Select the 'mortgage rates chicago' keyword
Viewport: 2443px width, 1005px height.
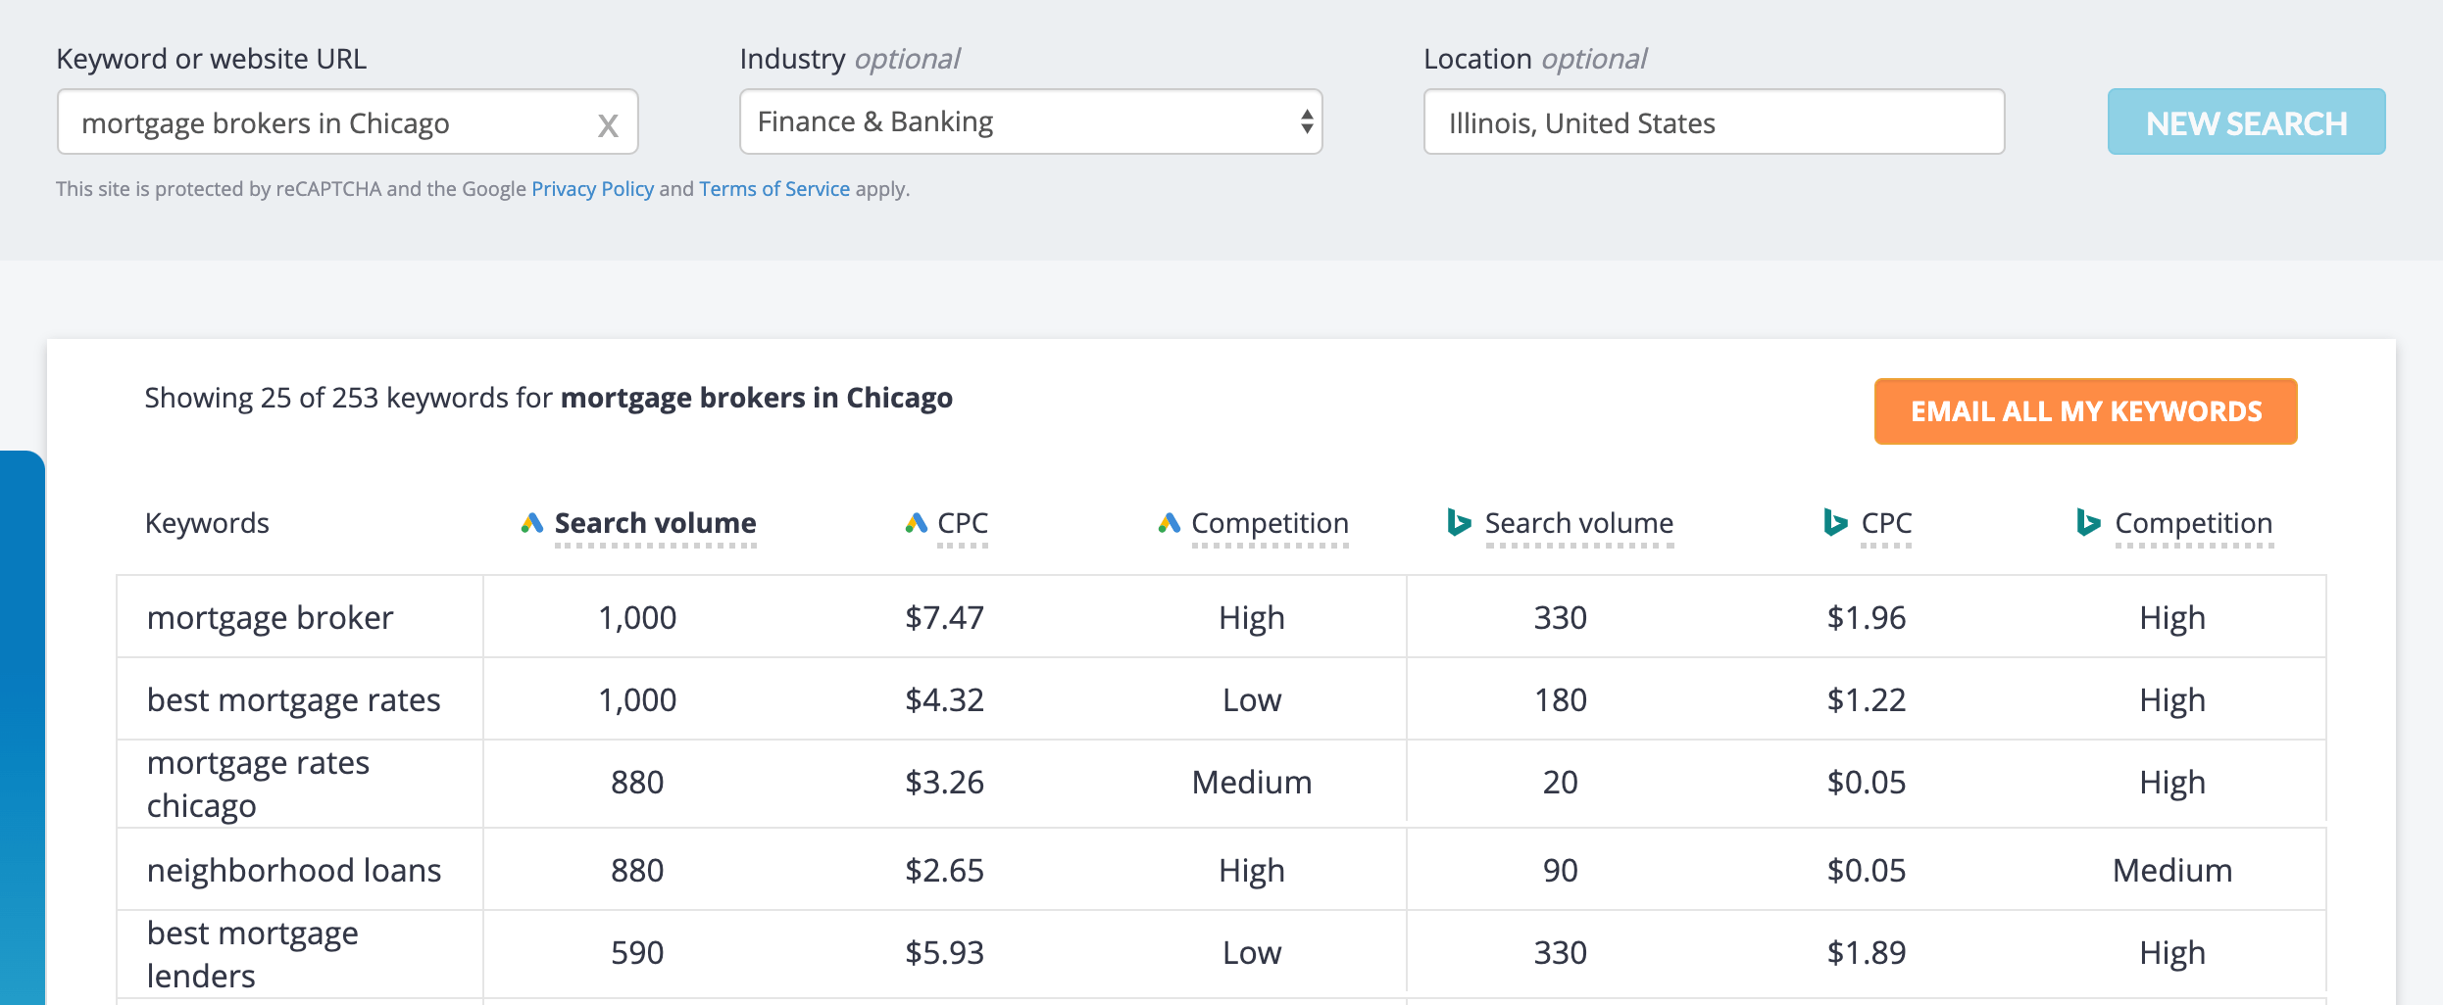258,784
